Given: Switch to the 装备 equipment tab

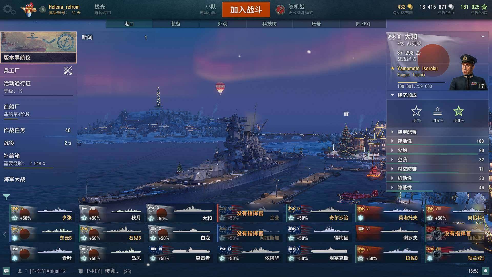Looking at the screenshot, I should point(176,24).
